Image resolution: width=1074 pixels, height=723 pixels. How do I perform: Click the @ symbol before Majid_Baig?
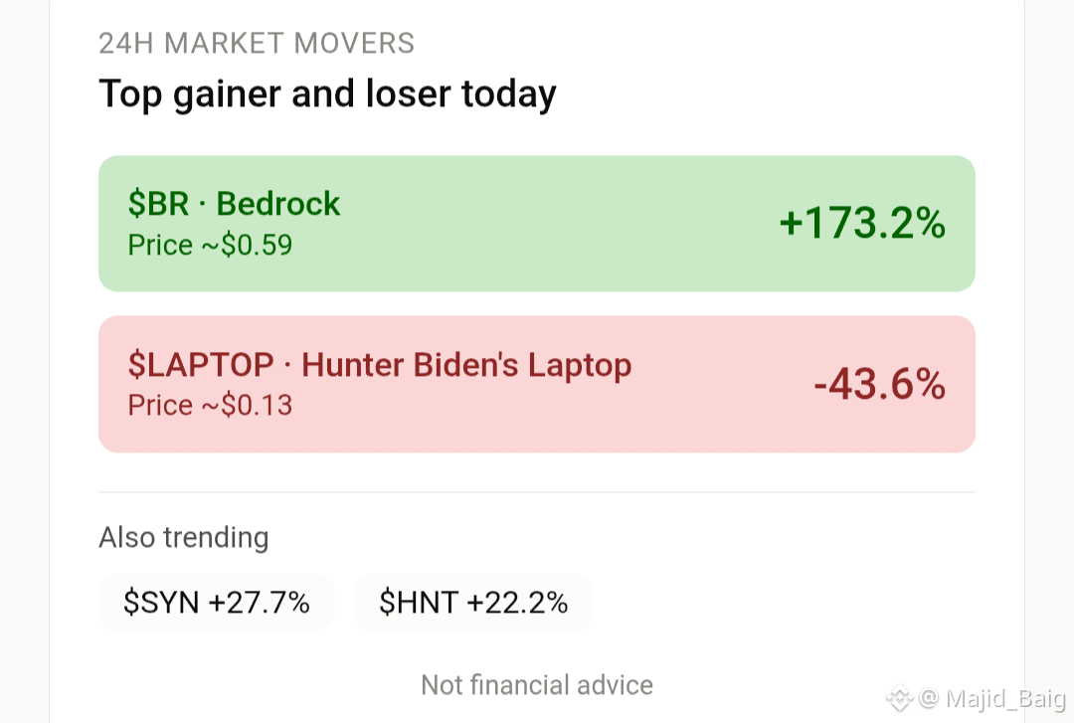click(x=929, y=698)
